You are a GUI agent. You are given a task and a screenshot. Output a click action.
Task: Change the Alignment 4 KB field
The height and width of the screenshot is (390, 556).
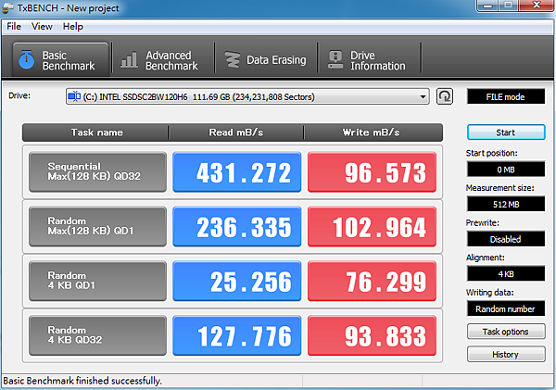tap(506, 273)
